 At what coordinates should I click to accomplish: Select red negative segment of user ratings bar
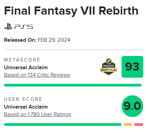[x=139, y=125]
